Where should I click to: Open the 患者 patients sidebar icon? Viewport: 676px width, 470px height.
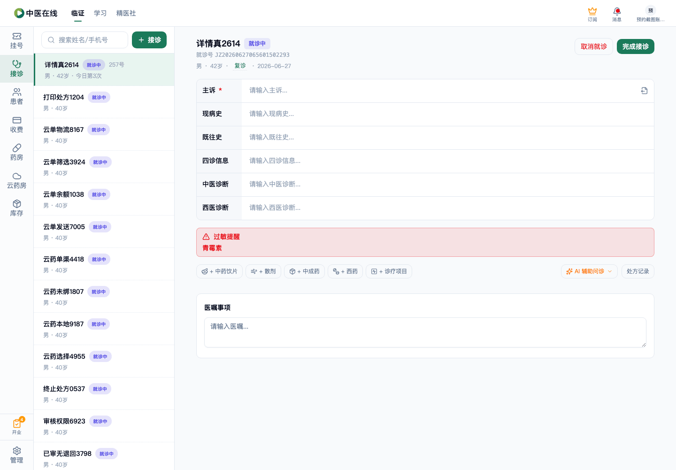[16, 96]
